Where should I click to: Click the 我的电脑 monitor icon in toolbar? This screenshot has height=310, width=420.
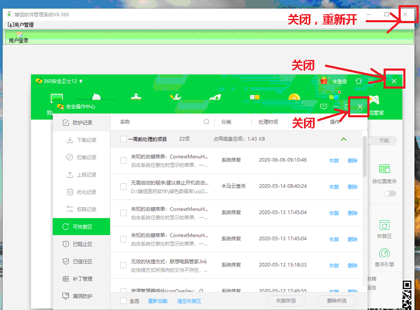tap(57, 98)
